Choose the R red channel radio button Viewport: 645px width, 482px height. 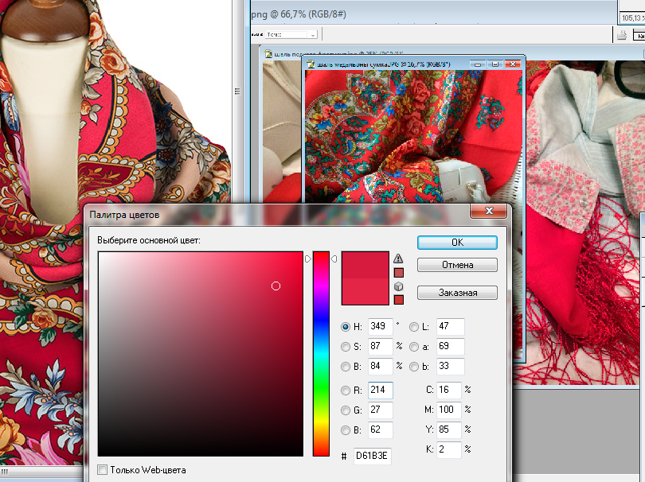point(346,390)
